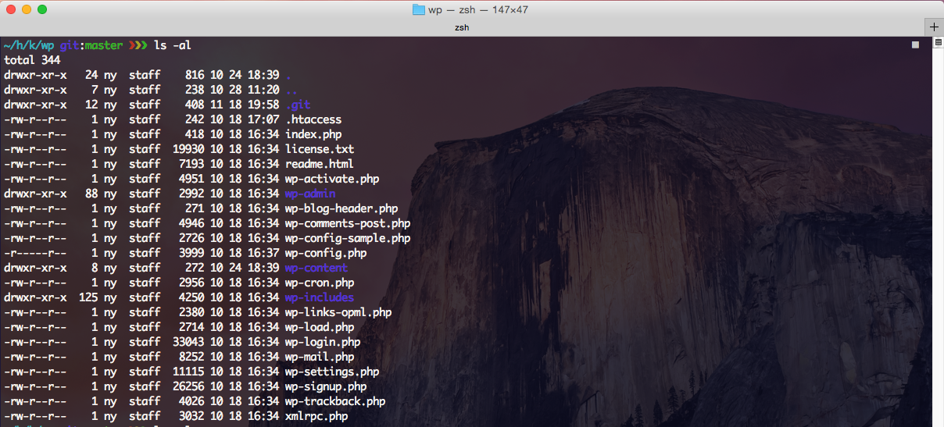This screenshot has width=944, height=427.
Task: Click link count '88' on wp-admin row
Action: (91, 194)
